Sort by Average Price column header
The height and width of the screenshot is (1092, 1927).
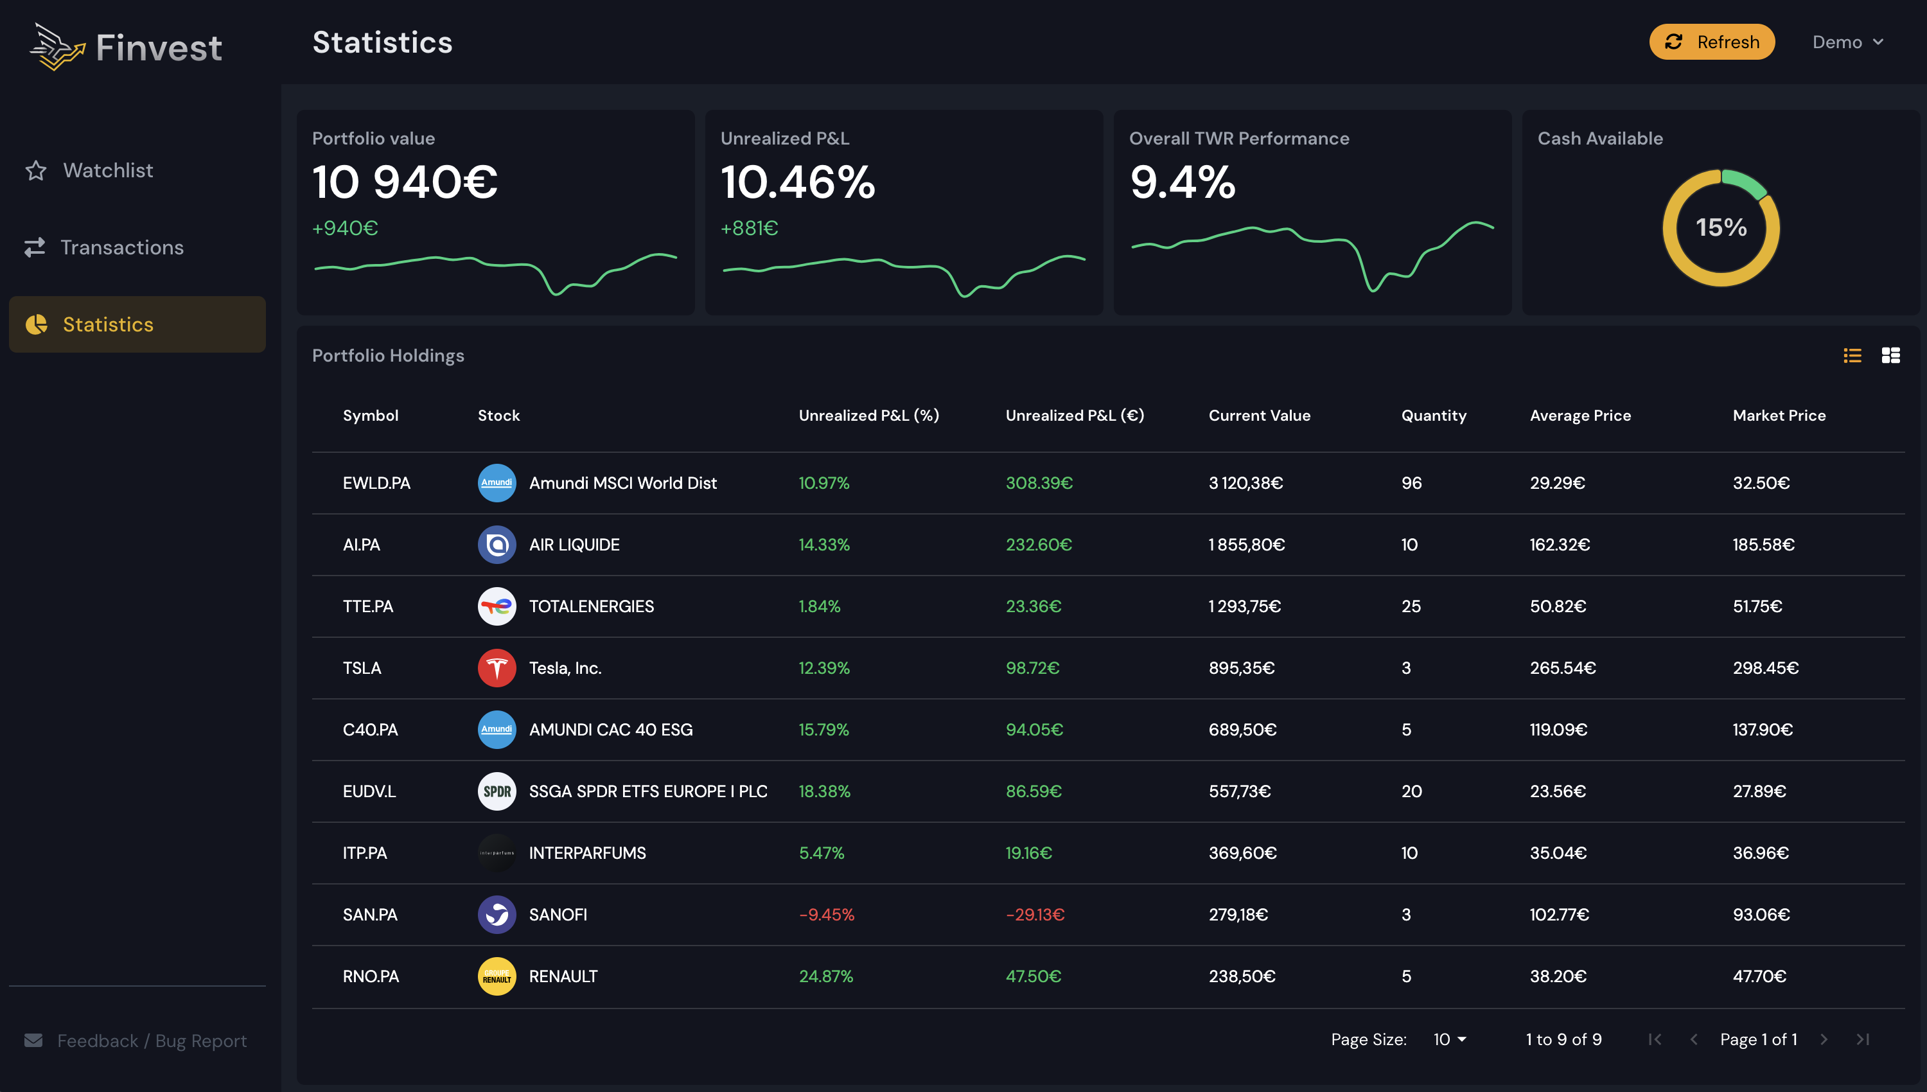point(1581,416)
